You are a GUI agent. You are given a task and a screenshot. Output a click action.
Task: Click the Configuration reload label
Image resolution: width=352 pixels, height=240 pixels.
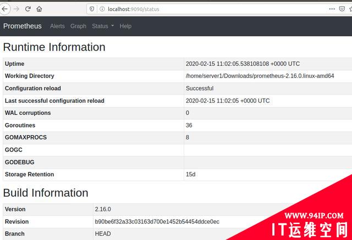[x=33, y=88]
